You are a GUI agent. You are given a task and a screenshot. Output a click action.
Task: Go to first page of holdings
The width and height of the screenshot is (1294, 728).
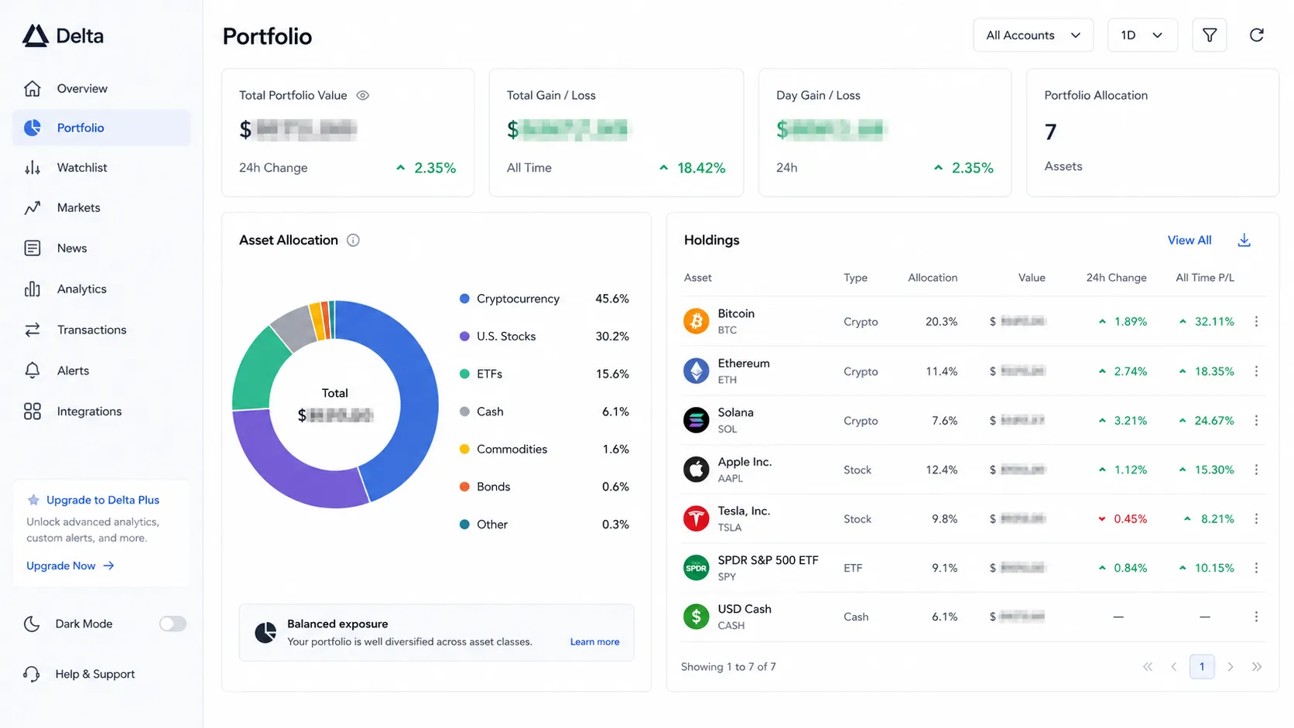pos(1148,667)
